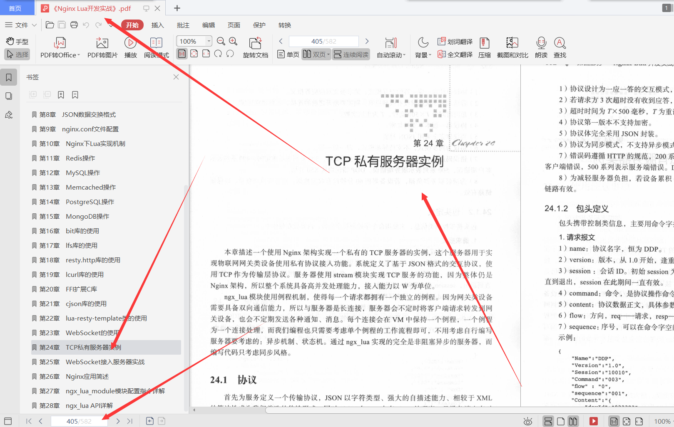Select the 压缩 (compress) tool
The width and height of the screenshot is (674, 427).
(x=484, y=47)
